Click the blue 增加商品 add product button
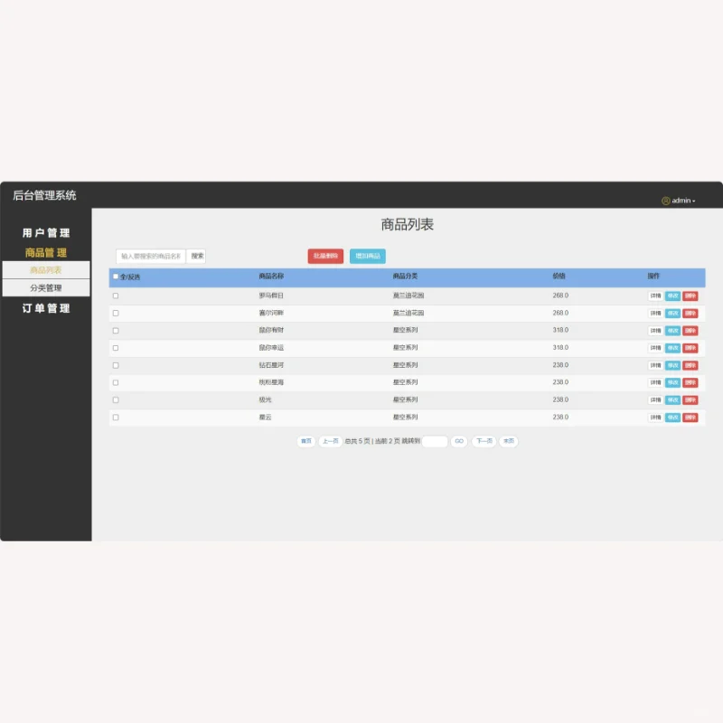 [369, 256]
